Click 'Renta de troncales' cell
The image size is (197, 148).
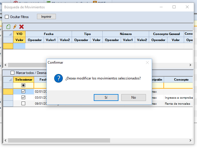(178, 104)
